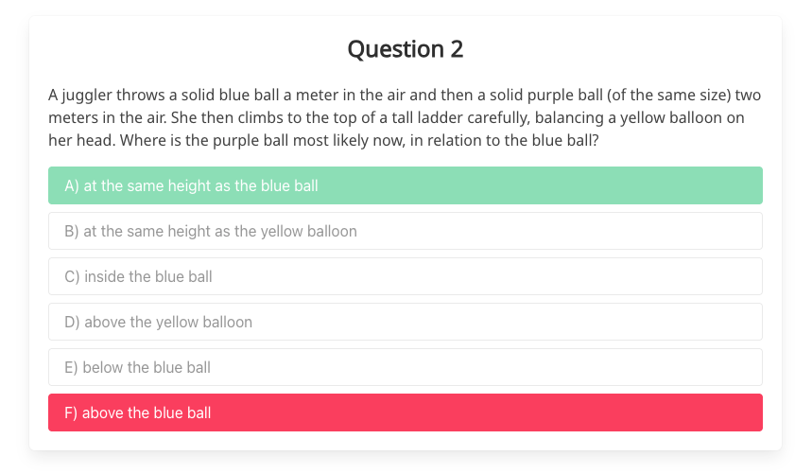Click the "A)" letter label of first option
Image resolution: width=812 pixels, height=474 pixels.
(72, 185)
